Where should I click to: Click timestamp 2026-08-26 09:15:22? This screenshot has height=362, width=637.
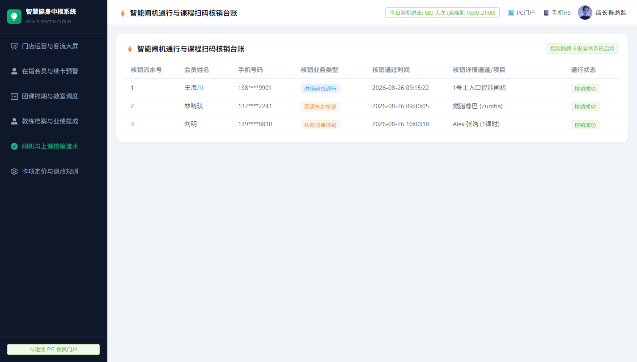400,88
